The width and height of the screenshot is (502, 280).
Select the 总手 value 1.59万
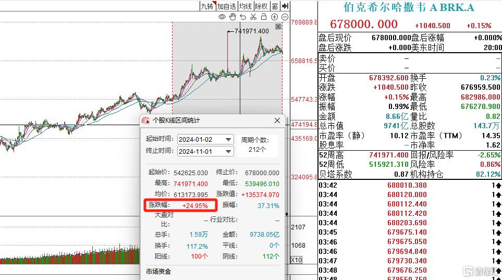199,235
